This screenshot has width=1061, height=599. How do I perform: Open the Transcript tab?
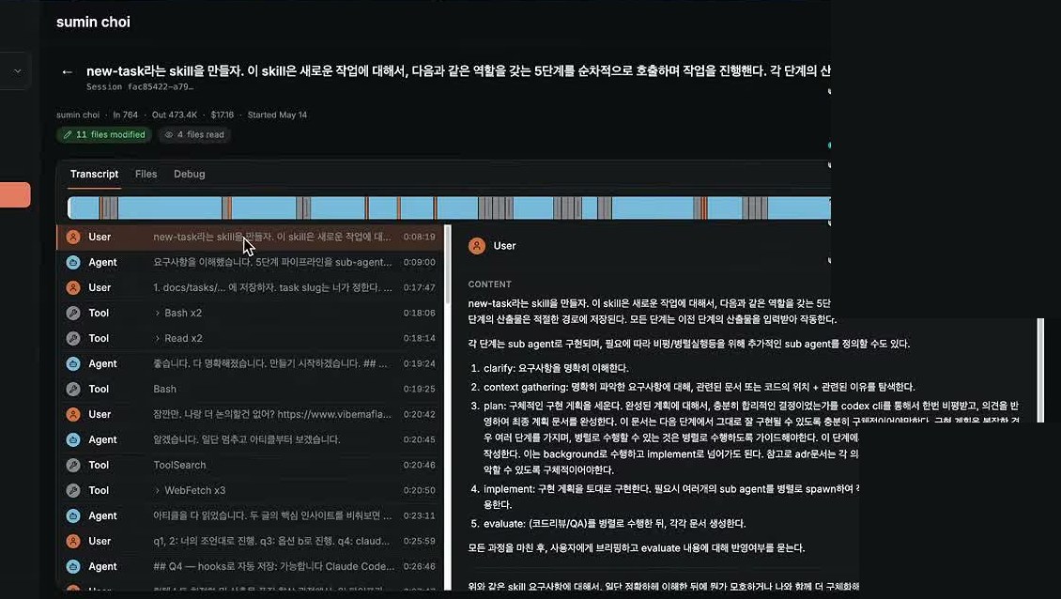[x=94, y=174]
